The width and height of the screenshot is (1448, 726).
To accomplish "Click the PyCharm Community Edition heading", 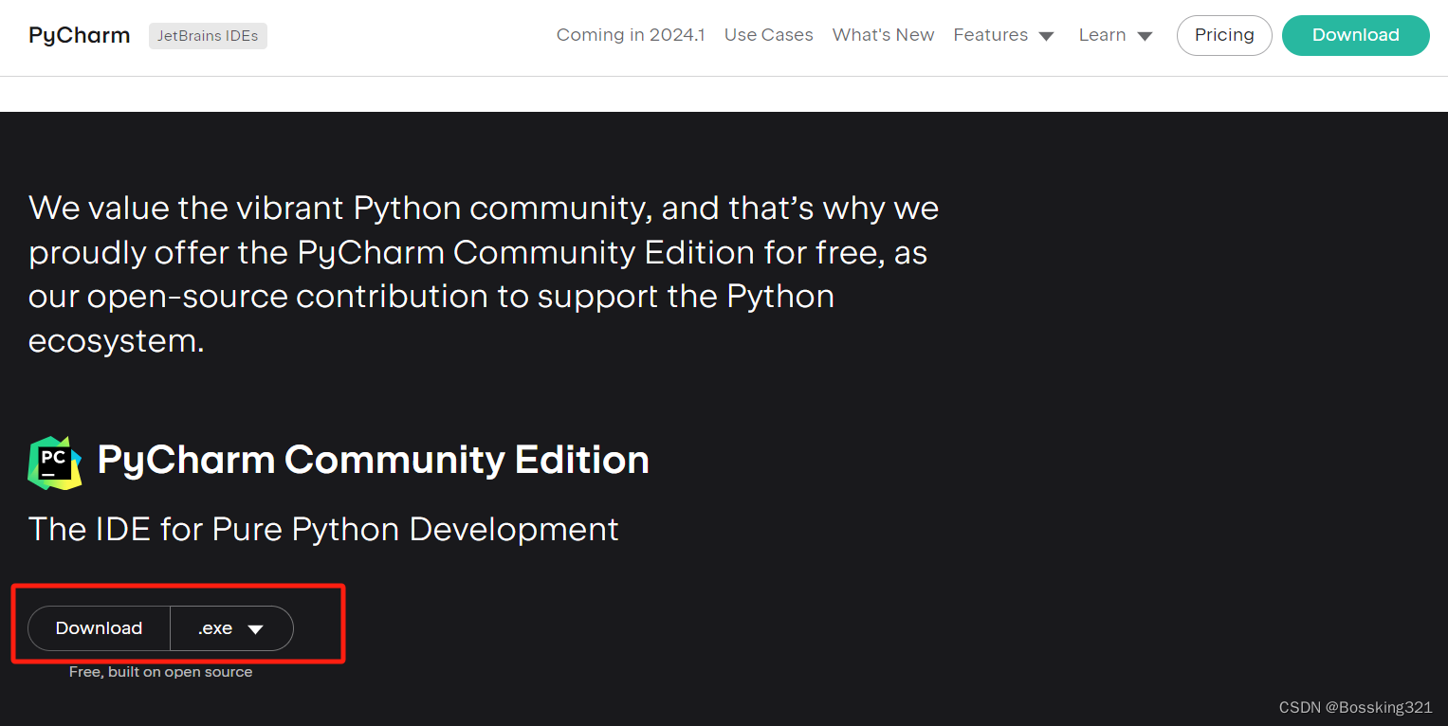I will [374, 460].
